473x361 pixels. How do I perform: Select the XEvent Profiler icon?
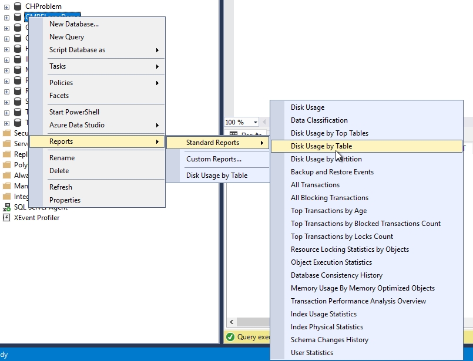click(x=5, y=217)
